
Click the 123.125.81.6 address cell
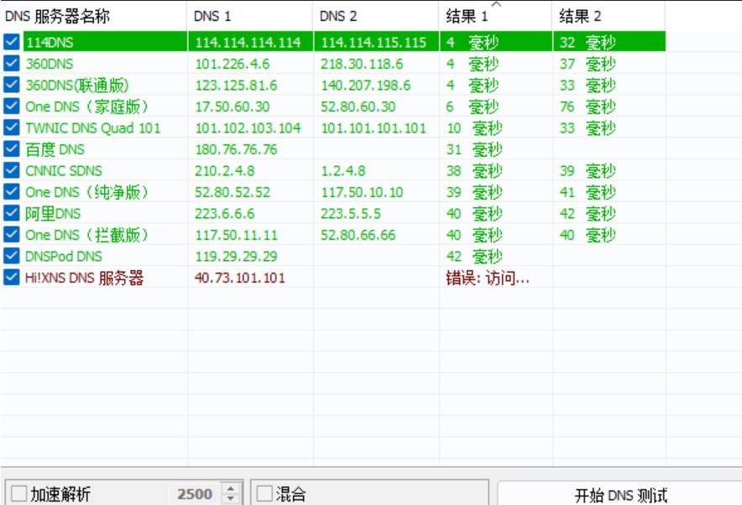click(x=250, y=85)
